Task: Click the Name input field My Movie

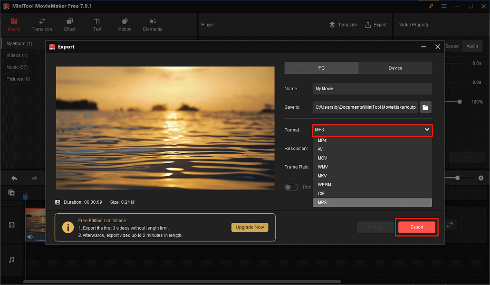Action: point(372,89)
